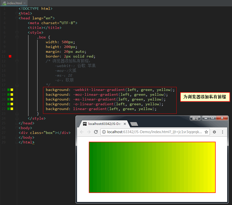Image resolution: width=232 pixels, height=205 pixels.
Task: Close the index.html editor tab
Action: click(25, 3)
